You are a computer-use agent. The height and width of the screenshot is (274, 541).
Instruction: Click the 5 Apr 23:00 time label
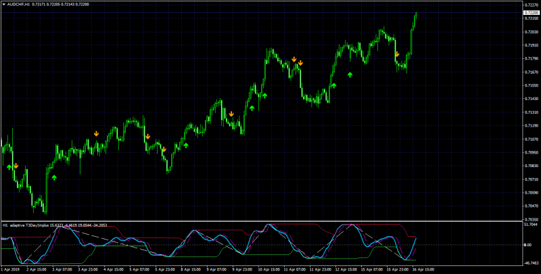[164, 269]
